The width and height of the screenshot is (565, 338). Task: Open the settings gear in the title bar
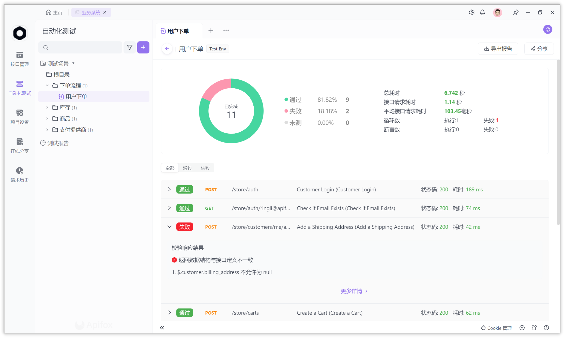click(471, 12)
